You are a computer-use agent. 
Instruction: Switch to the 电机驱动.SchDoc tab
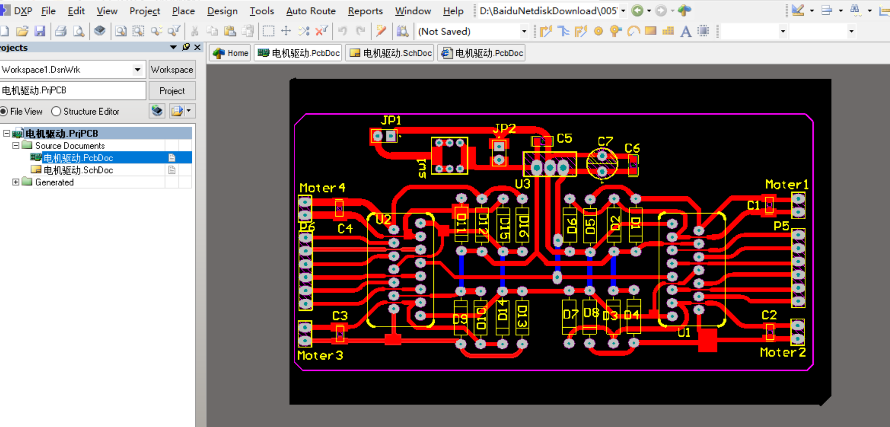click(x=390, y=53)
